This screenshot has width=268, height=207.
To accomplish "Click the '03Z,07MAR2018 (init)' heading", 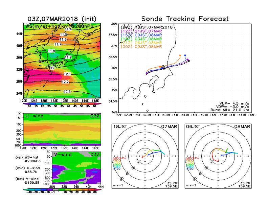I will coord(62,19).
